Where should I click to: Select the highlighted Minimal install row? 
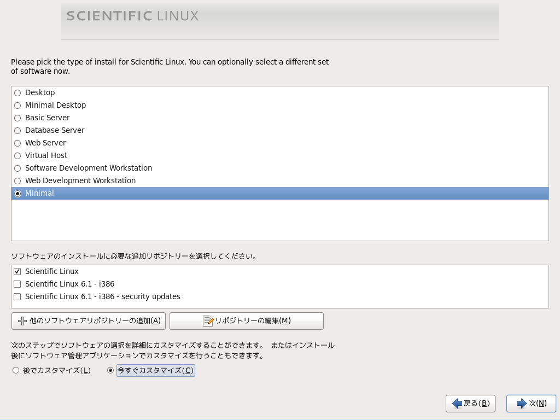pos(280,193)
